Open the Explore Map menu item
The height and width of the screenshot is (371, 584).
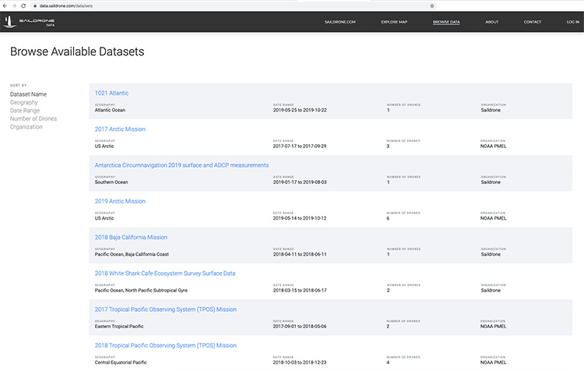394,22
